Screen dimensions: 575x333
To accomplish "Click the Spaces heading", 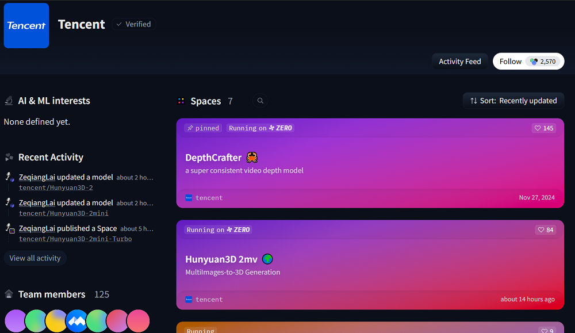I will click(206, 101).
